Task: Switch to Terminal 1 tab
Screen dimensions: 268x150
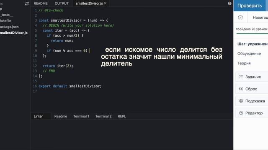Action: [81, 116]
